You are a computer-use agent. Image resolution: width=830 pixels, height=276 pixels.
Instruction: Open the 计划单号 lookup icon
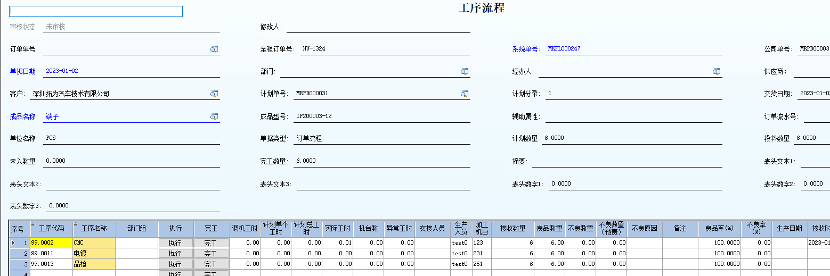[464, 94]
